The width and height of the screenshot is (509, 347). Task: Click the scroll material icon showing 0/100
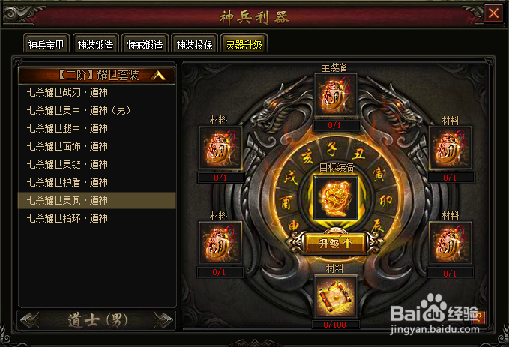click(336, 296)
